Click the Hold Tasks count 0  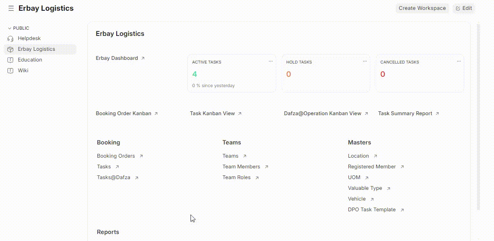(x=289, y=74)
